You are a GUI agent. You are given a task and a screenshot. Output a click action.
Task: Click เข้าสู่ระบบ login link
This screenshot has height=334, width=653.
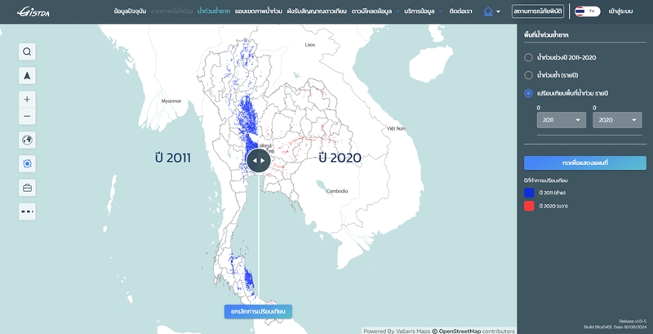click(x=620, y=11)
